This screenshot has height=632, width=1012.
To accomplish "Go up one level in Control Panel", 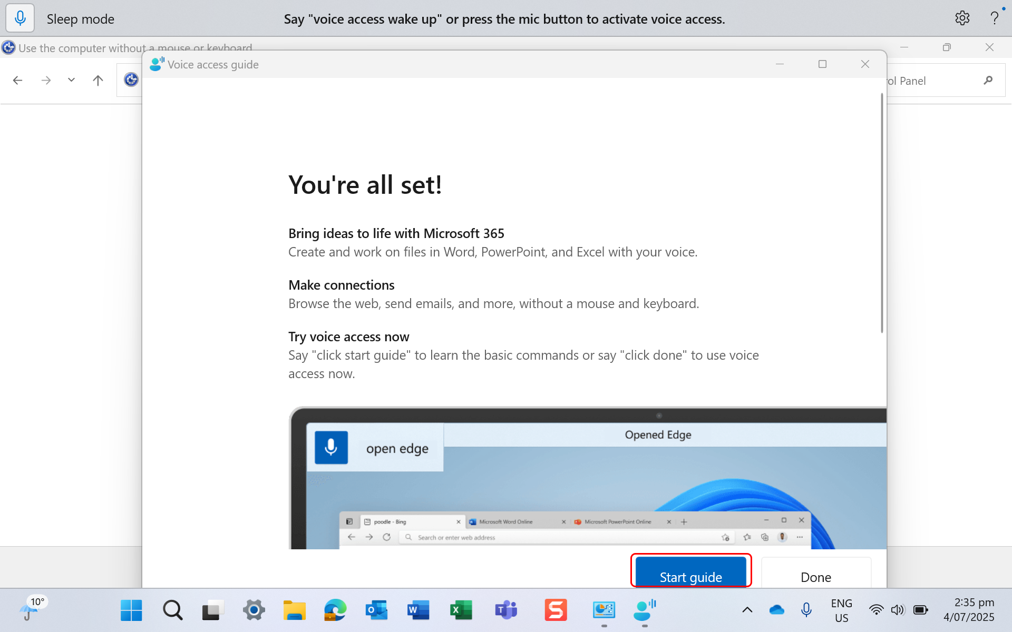I will pos(98,81).
